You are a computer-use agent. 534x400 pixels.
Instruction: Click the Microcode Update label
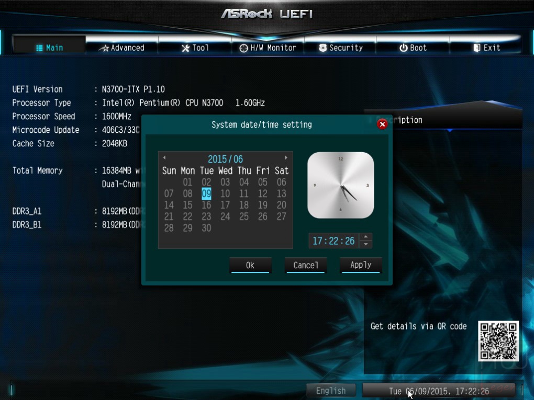[x=46, y=130]
